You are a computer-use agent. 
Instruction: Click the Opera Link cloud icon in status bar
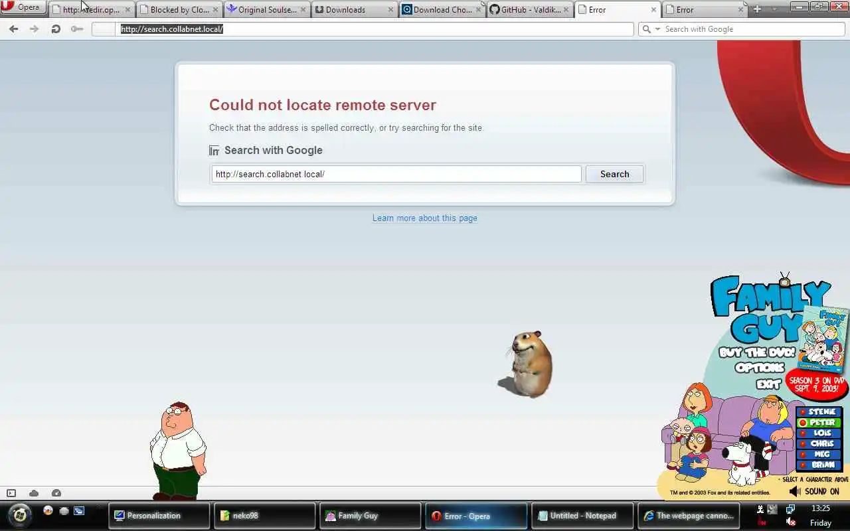point(34,493)
